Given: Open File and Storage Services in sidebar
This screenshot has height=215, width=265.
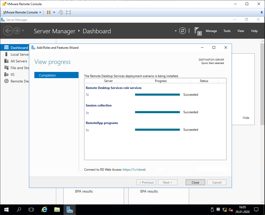Looking at the screenshot, I should coord(15,68).
